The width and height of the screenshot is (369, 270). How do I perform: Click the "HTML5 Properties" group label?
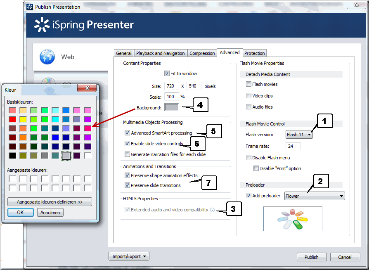point(140,199)
